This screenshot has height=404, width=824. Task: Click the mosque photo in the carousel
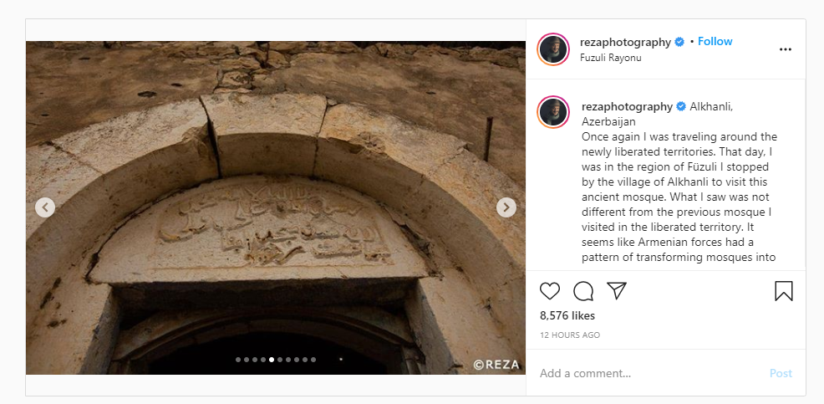[276, 207]
